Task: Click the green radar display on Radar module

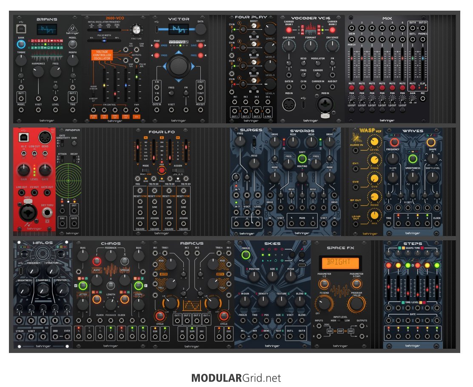Action: (x=68, y=181)
